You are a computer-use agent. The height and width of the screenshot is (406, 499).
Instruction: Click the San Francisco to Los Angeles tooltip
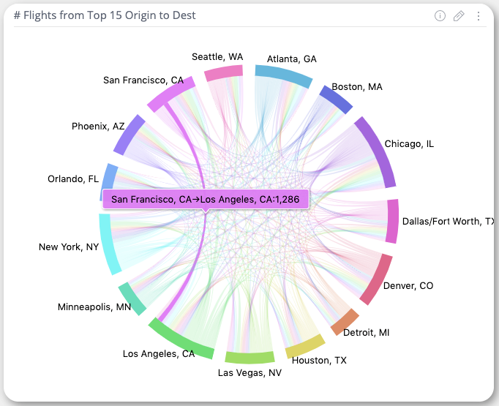(206, 200)
